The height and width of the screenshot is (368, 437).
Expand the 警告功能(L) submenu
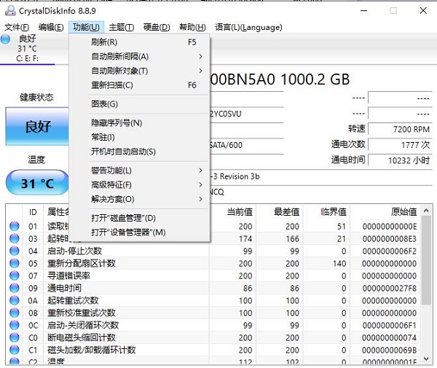(139, 171)
